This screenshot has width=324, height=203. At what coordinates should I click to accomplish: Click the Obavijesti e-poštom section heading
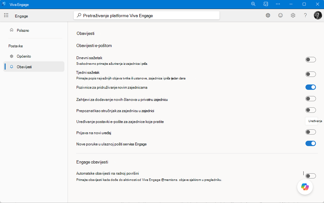[x=94, y=46]
